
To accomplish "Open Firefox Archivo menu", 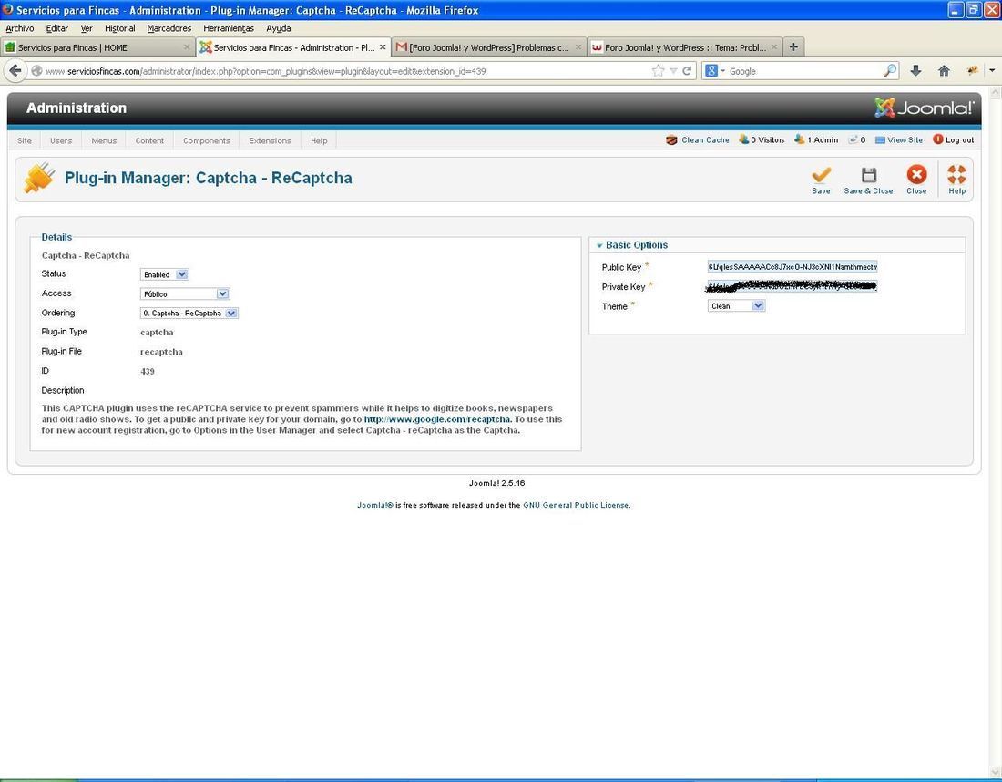I will pyautogui.click(x=20, y=28).
